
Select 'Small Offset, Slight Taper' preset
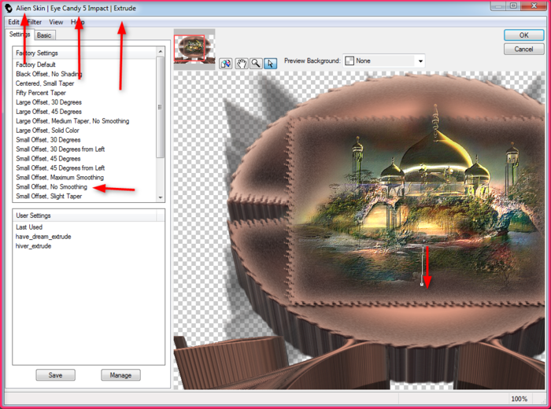click(x=49, y=197)
